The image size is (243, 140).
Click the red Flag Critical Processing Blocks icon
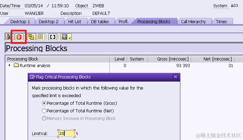click(19, 37)
